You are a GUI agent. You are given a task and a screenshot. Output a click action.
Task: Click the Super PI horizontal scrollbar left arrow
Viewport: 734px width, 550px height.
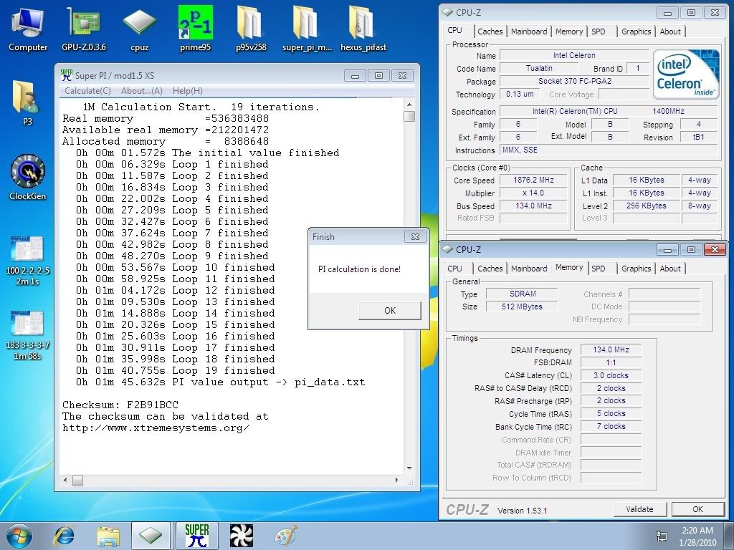tap(65, 481)
